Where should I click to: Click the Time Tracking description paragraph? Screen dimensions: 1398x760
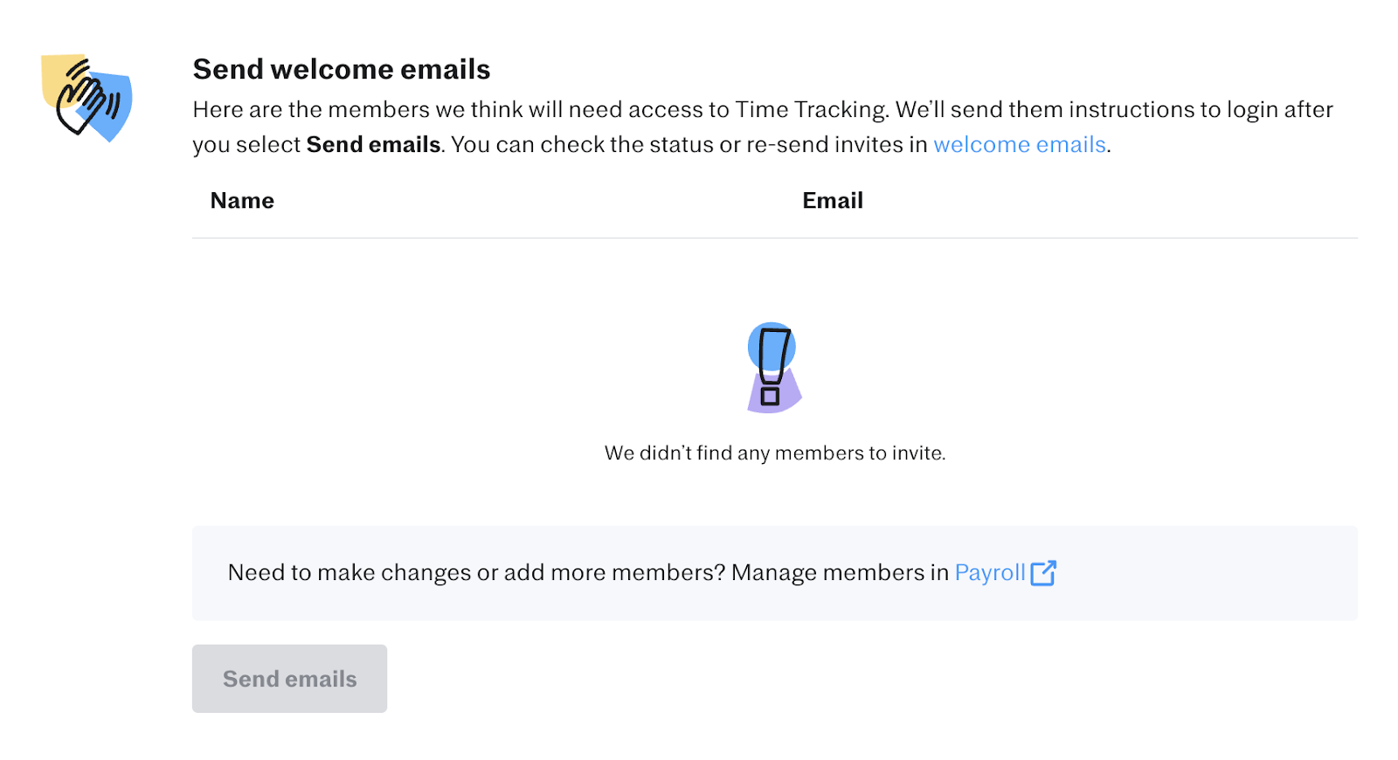pos(763,127)
